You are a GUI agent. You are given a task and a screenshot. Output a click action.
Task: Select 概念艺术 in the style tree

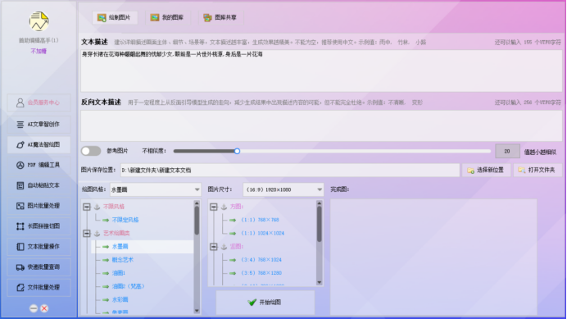click(x=123, y=260)
